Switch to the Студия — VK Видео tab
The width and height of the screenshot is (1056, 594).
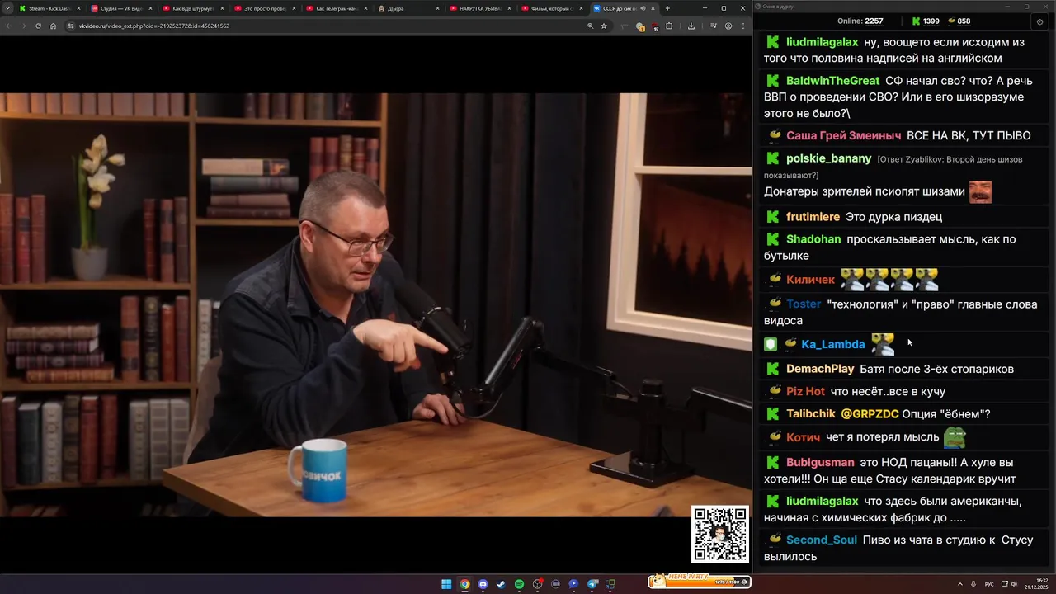(x=120, y=8)
